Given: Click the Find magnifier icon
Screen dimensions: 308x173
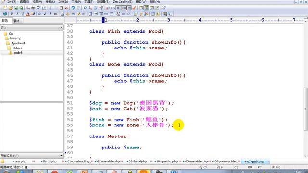Looking at the screenshot, I should [85, 8].
